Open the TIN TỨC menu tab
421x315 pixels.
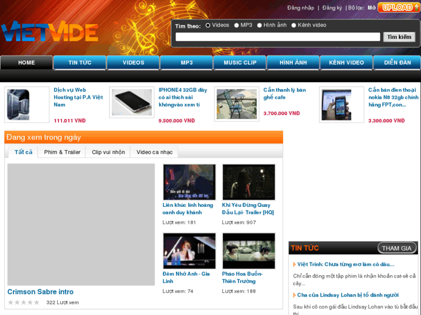click(80, 63)
